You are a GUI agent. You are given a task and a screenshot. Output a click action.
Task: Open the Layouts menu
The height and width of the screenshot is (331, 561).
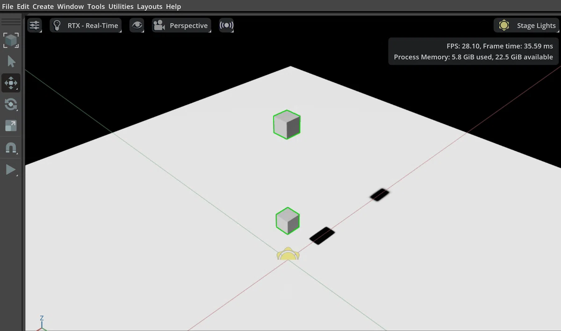(x=150, y=7)
